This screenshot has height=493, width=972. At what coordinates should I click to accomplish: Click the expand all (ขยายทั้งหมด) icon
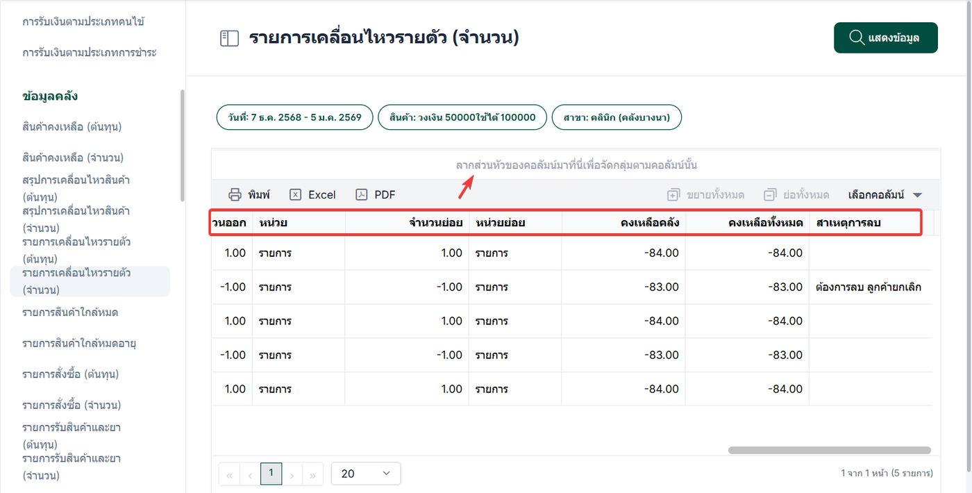(x=673, y=195)
